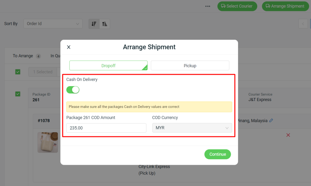Click the Select Courier button
Viewport: 311px width, 186px height.
coord(237,6)
